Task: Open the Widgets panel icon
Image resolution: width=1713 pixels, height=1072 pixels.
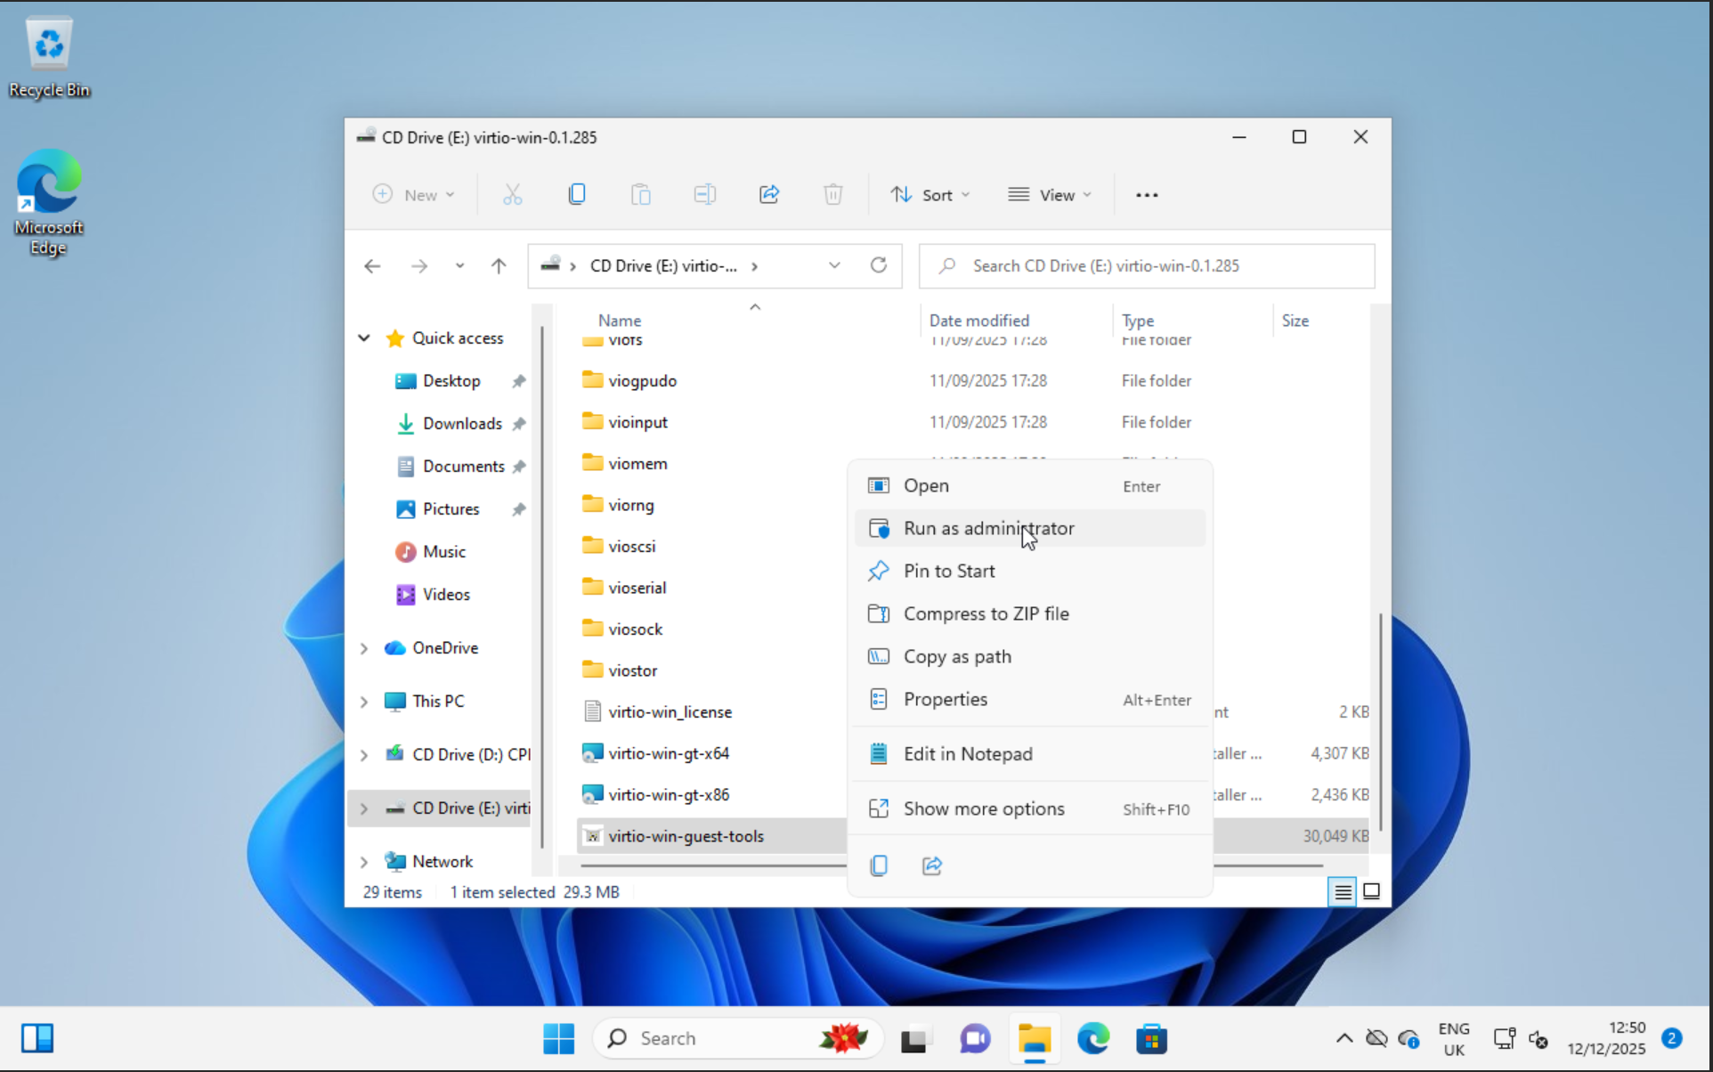Action: click(37, 1038)
